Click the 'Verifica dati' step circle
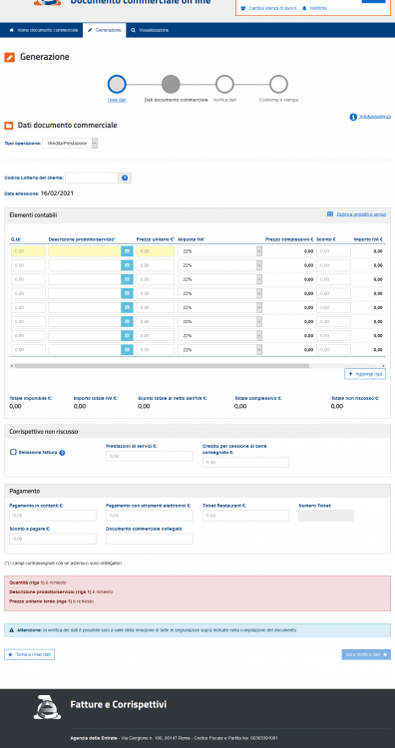The width and height of the screenshot is (395, 748). tap(224, 85)
